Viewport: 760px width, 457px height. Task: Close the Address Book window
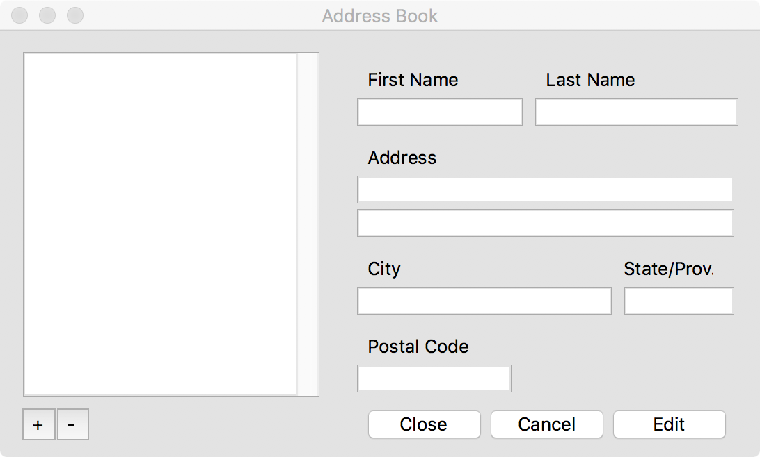[x=19, y=15]
